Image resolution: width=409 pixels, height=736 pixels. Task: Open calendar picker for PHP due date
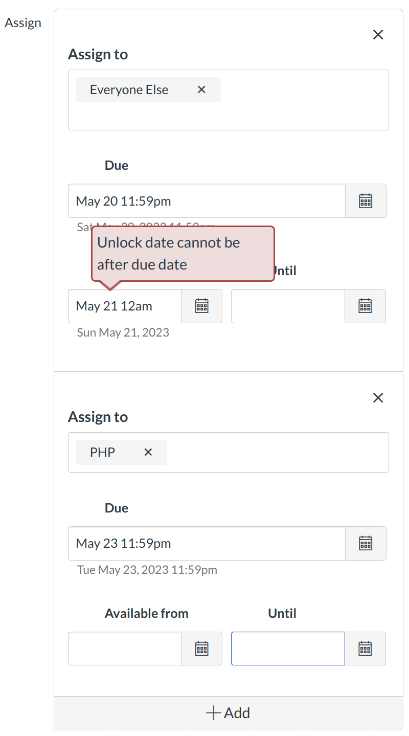(x=365, y=543)
